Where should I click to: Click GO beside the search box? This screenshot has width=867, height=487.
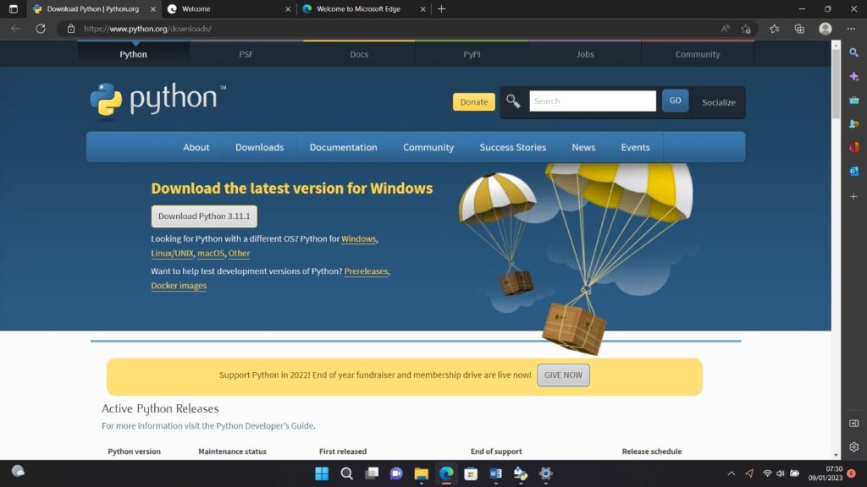click(x=675, y=100)
